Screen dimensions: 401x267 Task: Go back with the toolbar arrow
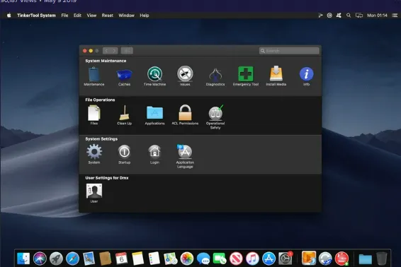coord(106,51)
